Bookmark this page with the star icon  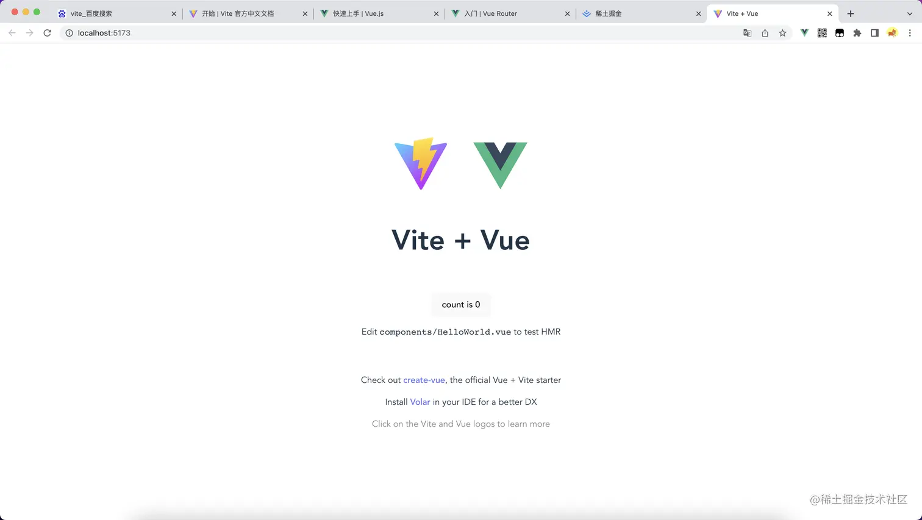tap(782, 33)
